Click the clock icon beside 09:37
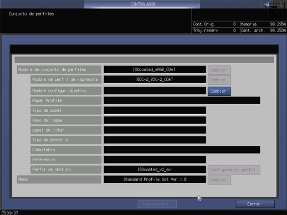The image size is (287, 215). pos(3,213)
